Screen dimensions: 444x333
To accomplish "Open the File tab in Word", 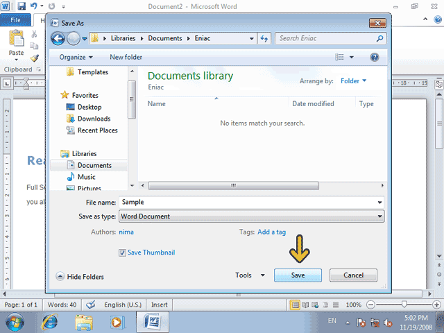I will 15,20.
